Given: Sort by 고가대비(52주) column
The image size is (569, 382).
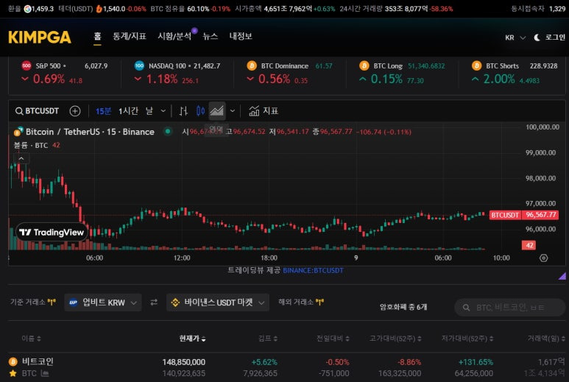Looking at the screenshot, I should coord(395,339).
